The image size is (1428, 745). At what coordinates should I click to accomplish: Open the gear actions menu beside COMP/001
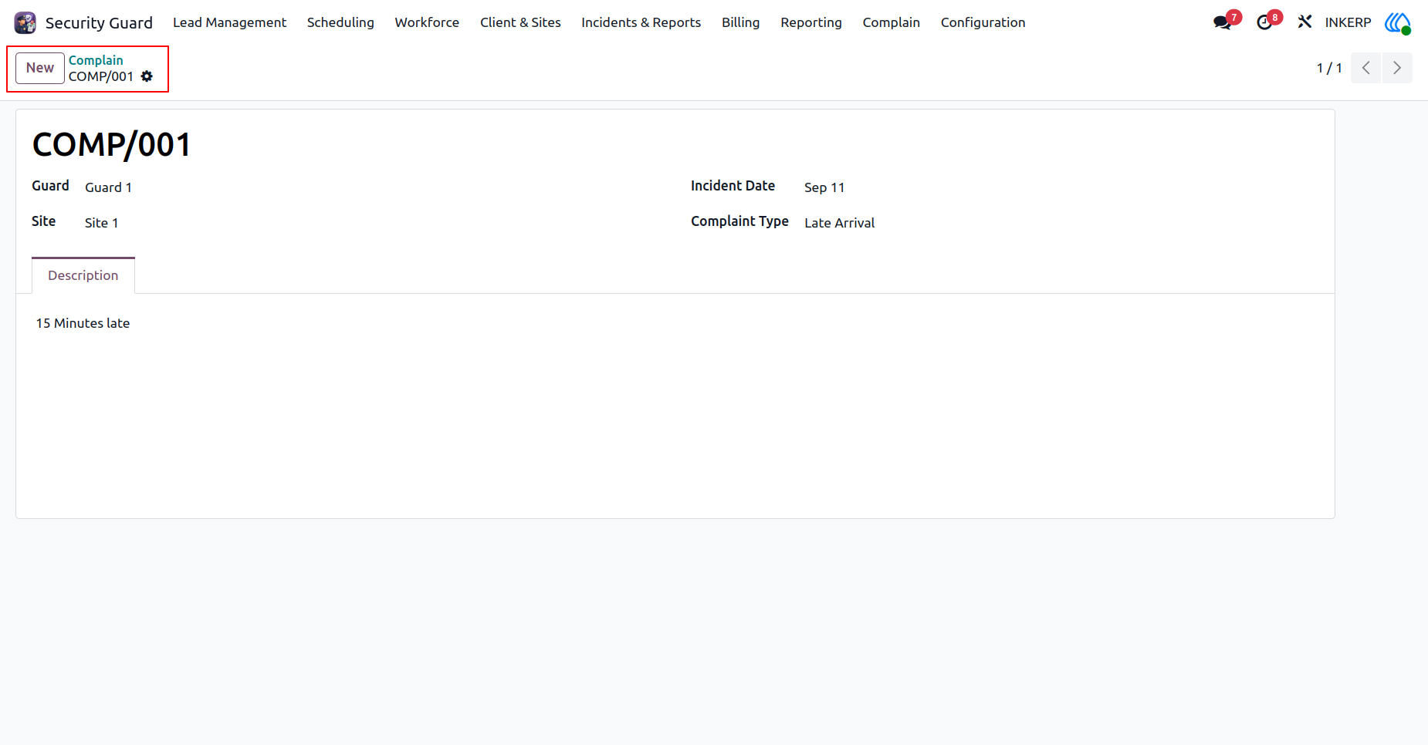pyautogui.click(x=147, y=76)
